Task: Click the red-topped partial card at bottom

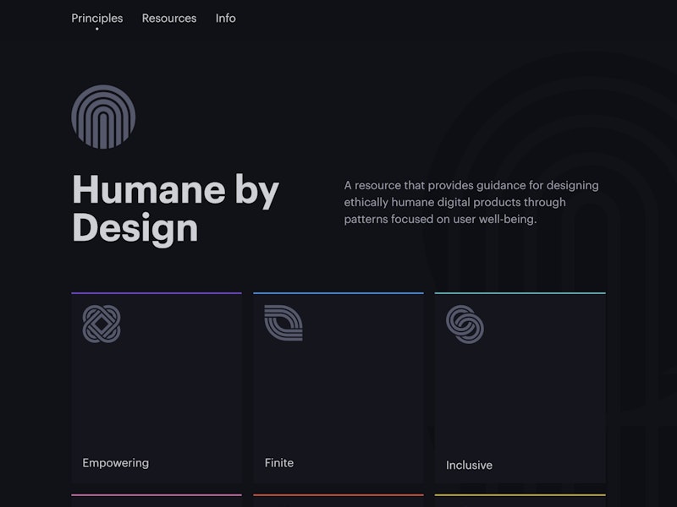Action: [x=338, y=501]
